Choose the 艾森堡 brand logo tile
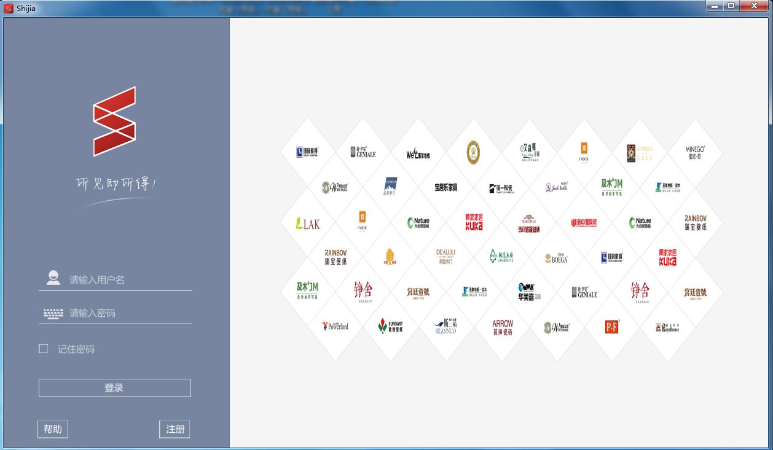The width and height of the screenshot is (773, 450). [529, 153]
